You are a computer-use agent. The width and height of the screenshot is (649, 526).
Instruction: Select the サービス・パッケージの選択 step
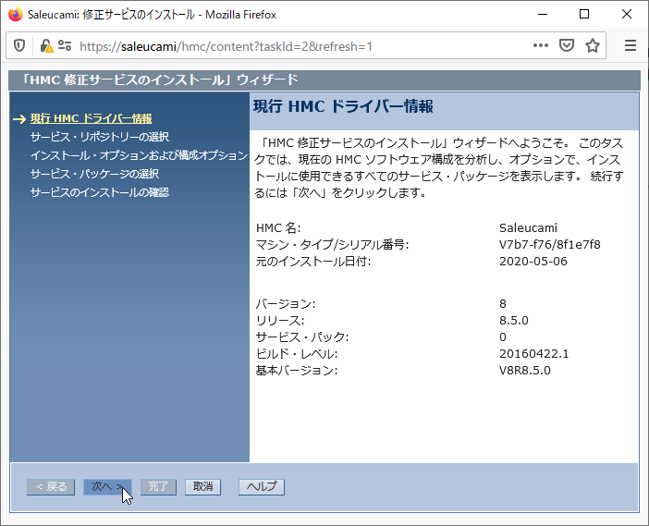point(94,174)
